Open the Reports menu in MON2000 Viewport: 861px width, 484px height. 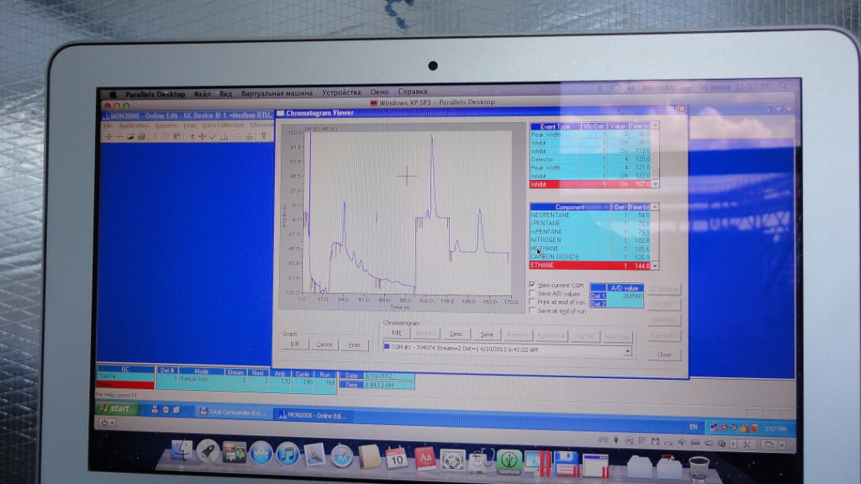166,126
